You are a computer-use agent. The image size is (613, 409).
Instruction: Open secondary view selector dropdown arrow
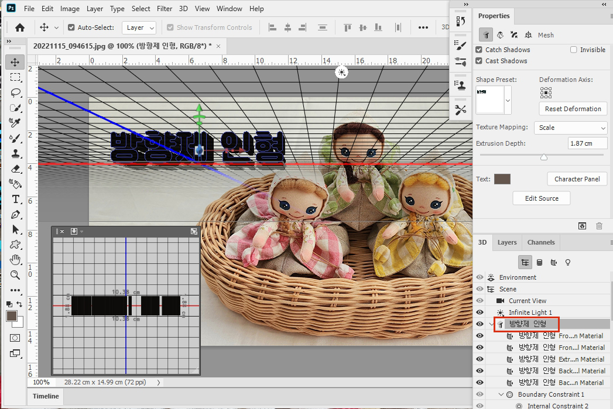[x=82, y=232]
